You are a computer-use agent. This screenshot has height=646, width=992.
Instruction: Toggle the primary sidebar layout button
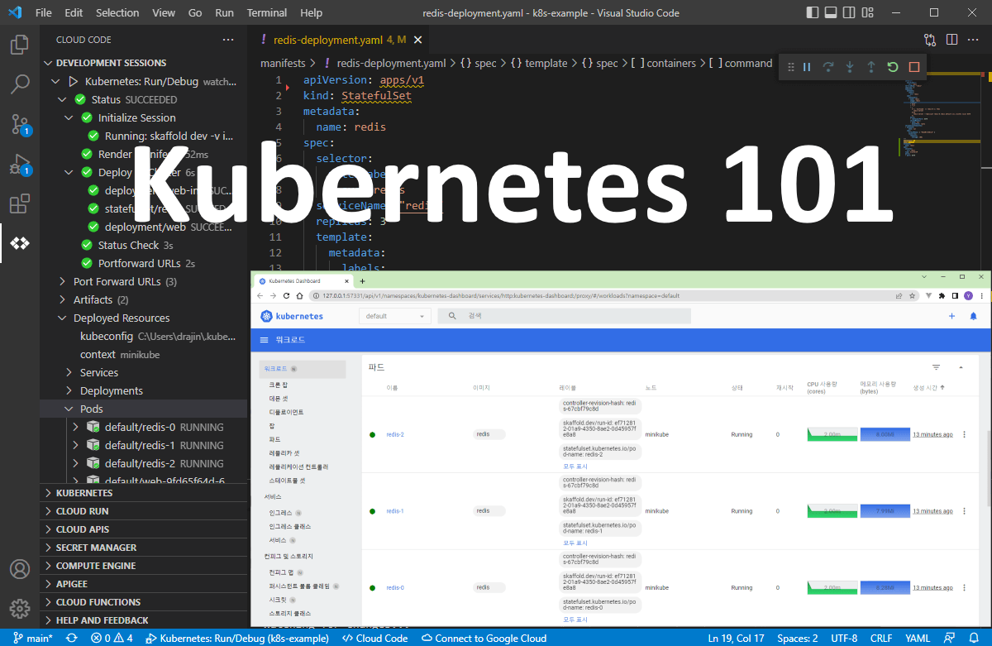click(x=811, y=12)
